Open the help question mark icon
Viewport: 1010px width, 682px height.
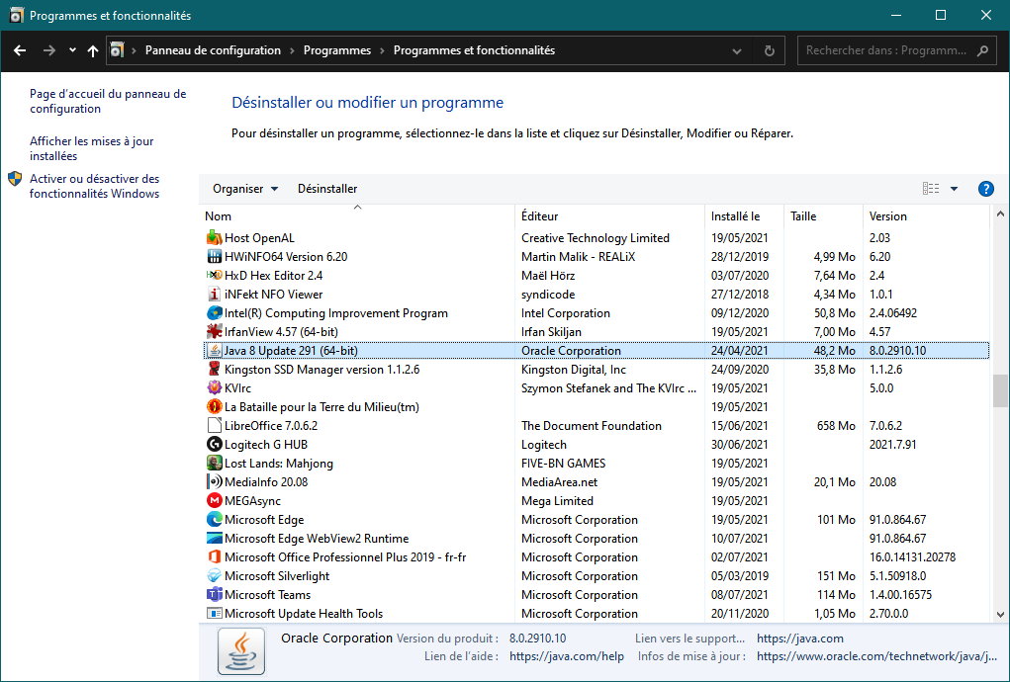click(985, 189)
